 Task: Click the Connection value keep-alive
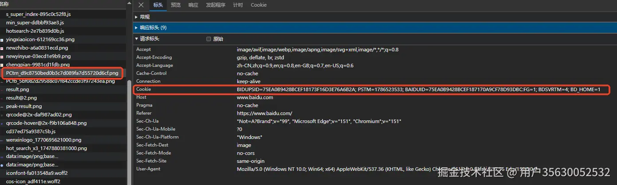tap(248, 81)
